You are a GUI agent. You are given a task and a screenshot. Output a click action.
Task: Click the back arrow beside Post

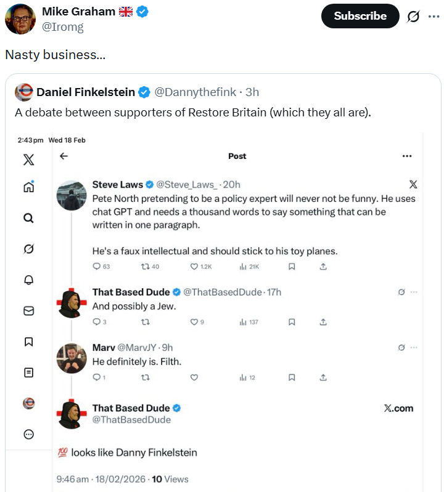tap(64, 156)
